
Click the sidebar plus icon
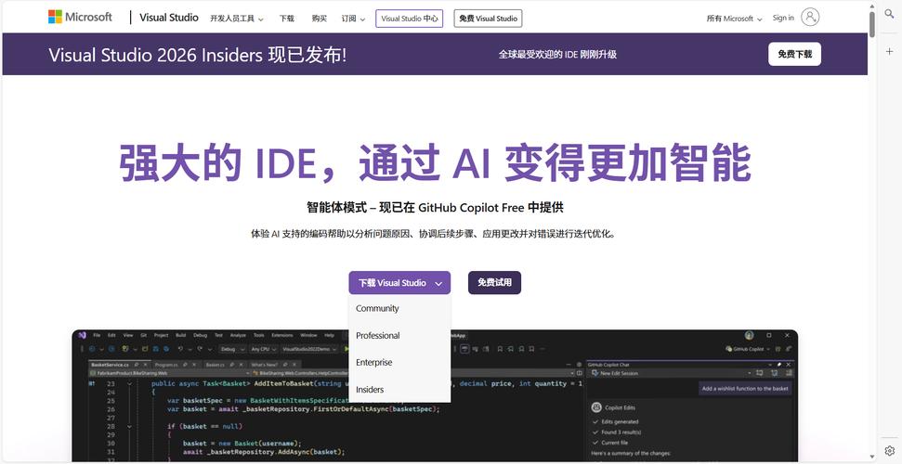point(889,51)
